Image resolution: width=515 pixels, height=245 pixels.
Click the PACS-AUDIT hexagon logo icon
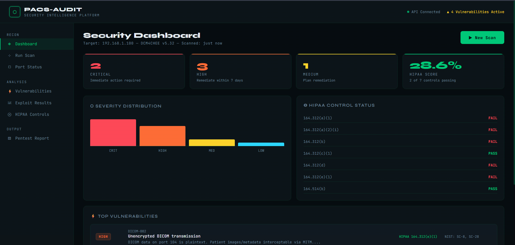click(x=15, y=12)
